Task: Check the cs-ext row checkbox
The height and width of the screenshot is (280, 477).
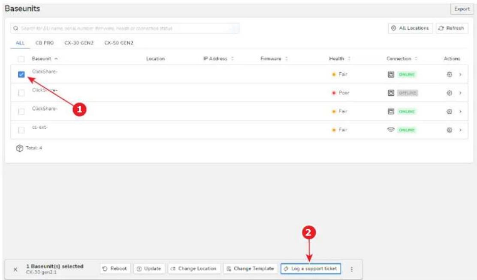Action: pos(21,130)
